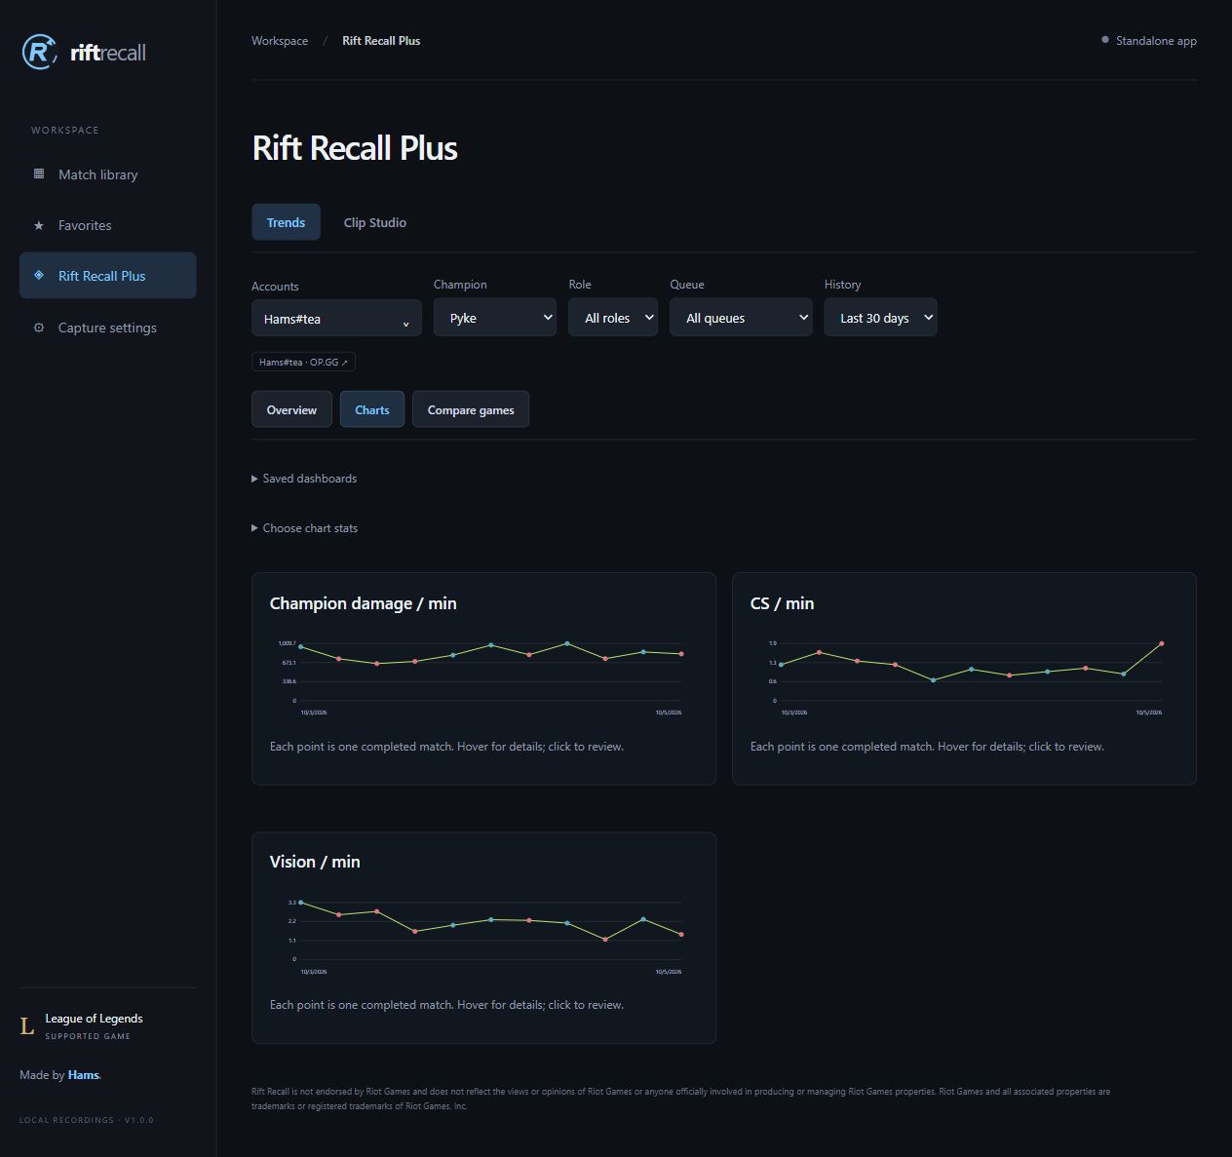Click the Champion damage / min chart title

pos(363,603)
